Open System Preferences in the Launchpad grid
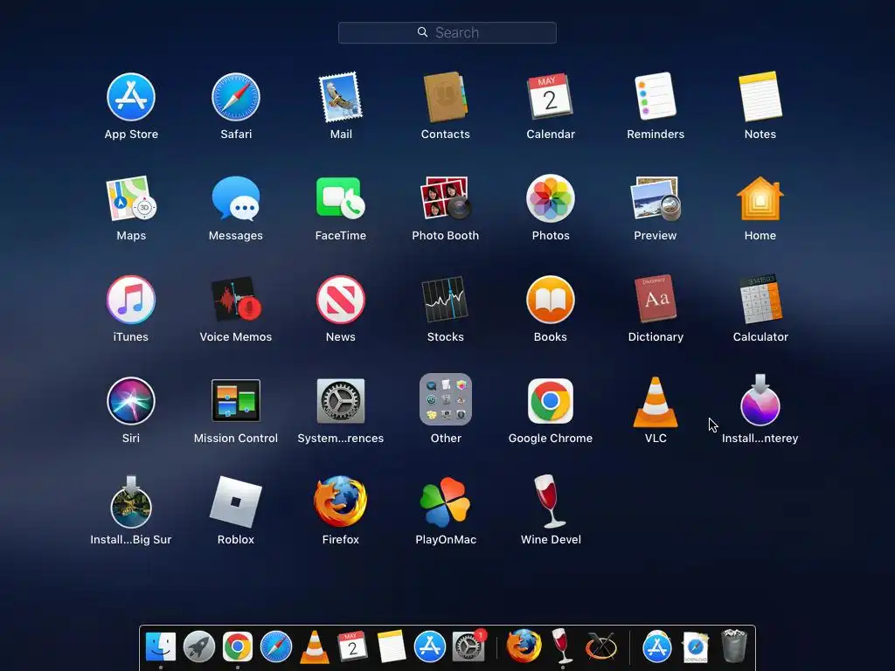Viewport: 895px width, 671px height. 341,401
